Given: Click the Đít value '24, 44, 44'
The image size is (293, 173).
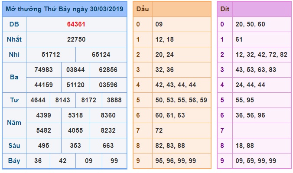Looking at the screenshot, I should point(251,85).
